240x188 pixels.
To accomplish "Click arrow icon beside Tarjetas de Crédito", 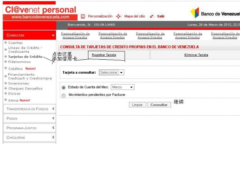I will [6, 56].
